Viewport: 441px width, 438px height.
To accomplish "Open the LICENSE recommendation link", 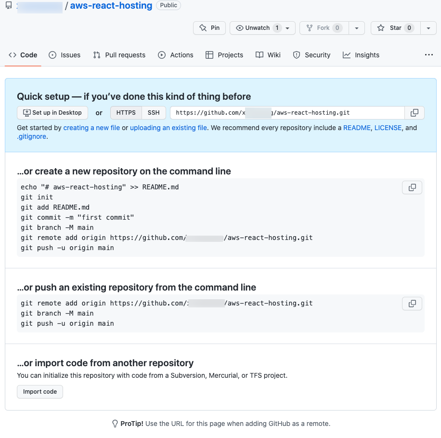I will pyautogui.click(x=388, y=128).
